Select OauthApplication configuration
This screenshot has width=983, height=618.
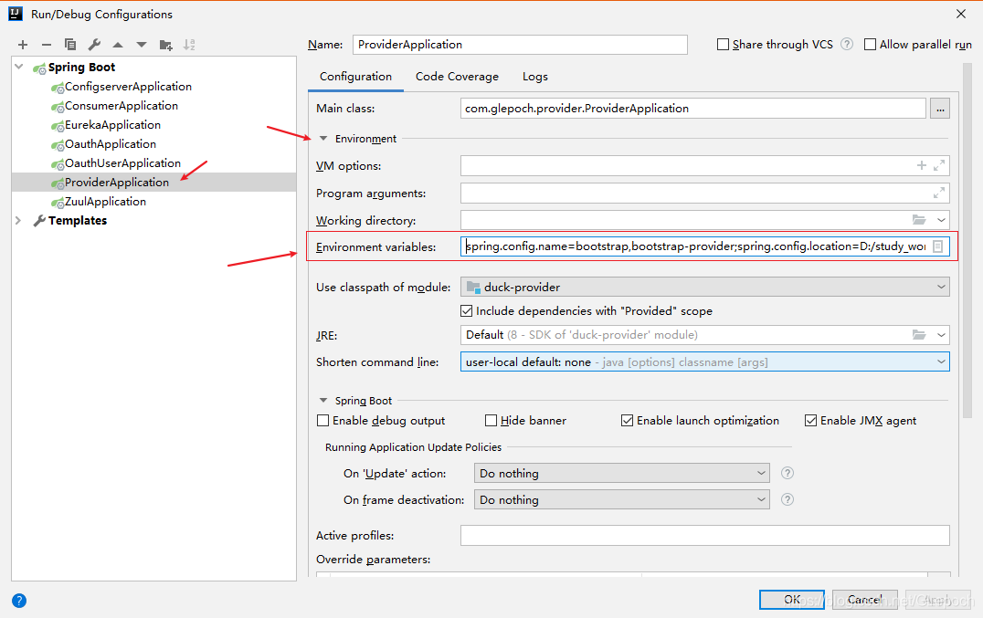pos(111,144)
